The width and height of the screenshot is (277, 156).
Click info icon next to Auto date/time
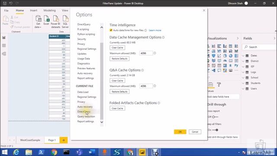[145, 30]
